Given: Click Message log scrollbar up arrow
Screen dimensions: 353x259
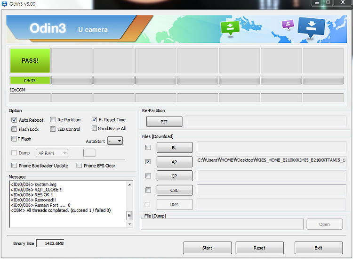Looking at the screenshot, I should tap(130, 184).
